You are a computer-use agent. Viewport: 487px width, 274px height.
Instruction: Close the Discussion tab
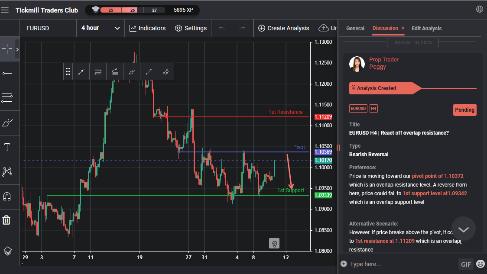(403, 28)
